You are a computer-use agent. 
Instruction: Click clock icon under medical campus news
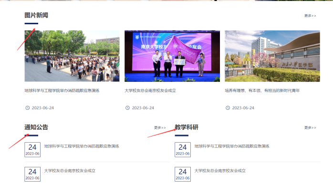tap(228, 108)
